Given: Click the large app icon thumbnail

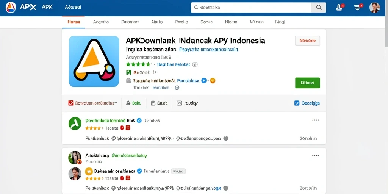Looking at the screenshot, I should point(94,61).
